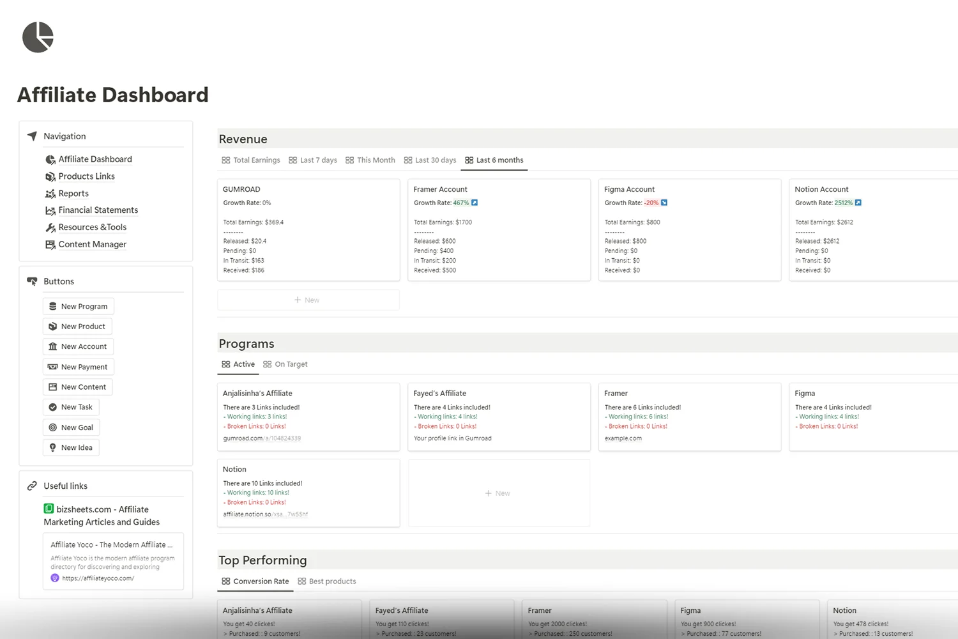This screenshot has height=639, width=958.
Task: Click the gallery icon beside On Target
Action: click(268, 364)
